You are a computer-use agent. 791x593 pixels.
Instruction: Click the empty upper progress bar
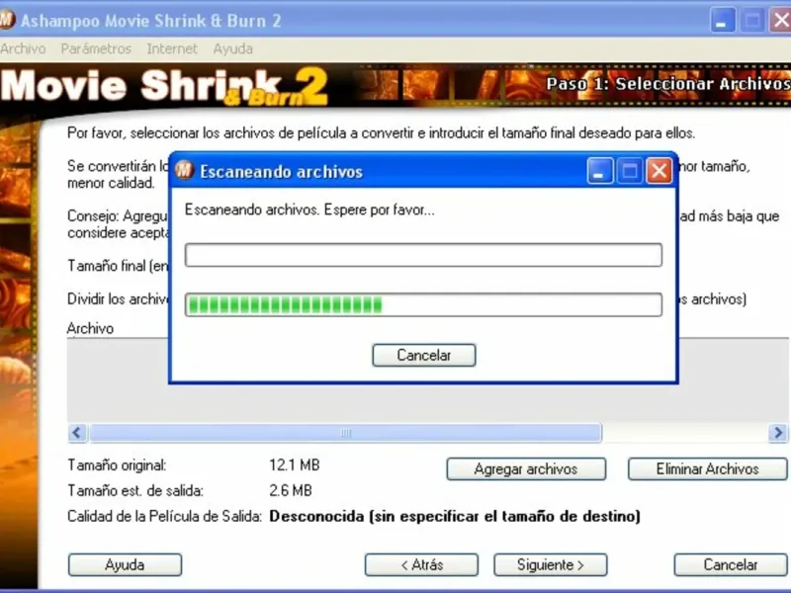pyautogui.click(x=423, y=255)
